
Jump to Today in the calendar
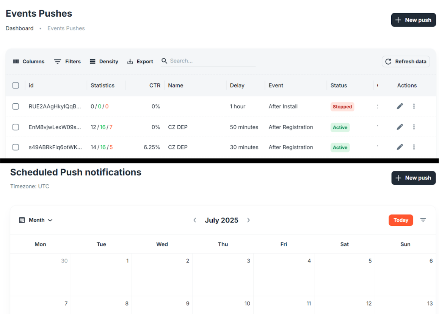pyautogui.click(x=401, y=220)
